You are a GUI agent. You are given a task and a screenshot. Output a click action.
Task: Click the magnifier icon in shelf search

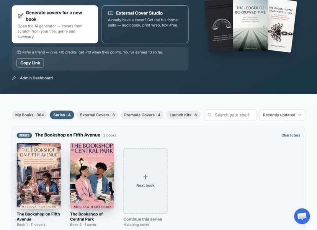click(210, 115)
